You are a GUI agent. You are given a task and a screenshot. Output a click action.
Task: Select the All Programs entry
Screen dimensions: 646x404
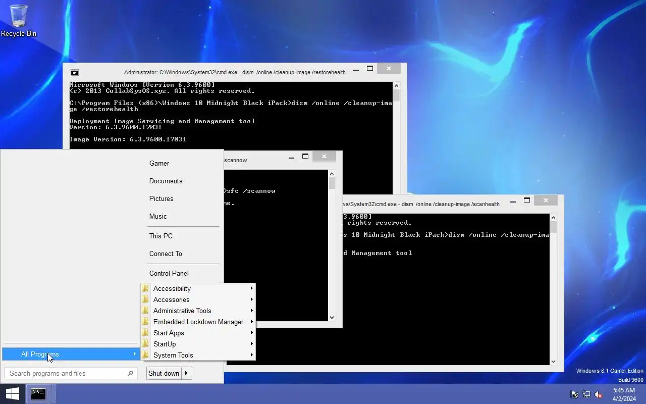point(71,354)
